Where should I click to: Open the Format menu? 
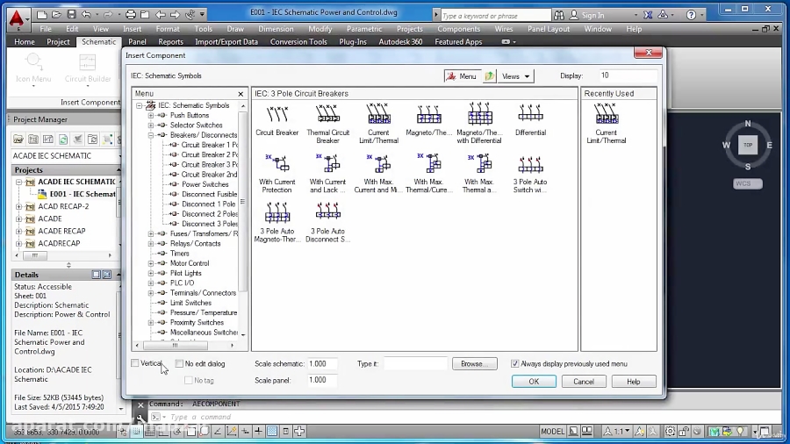(168, 29)
